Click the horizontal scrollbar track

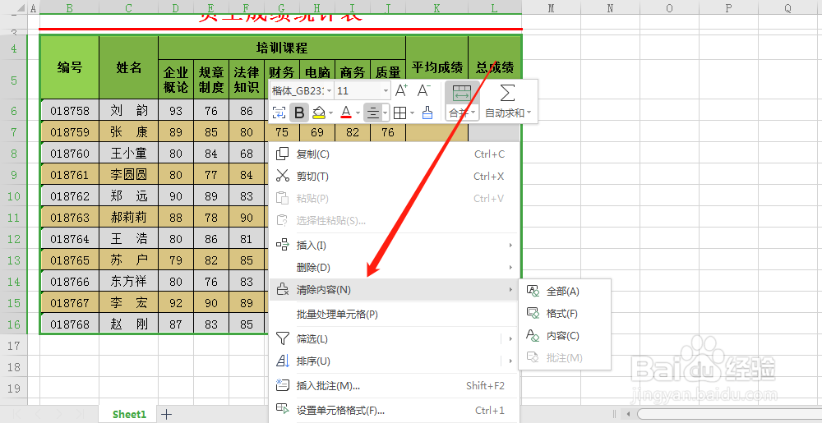tap(728, 414)
